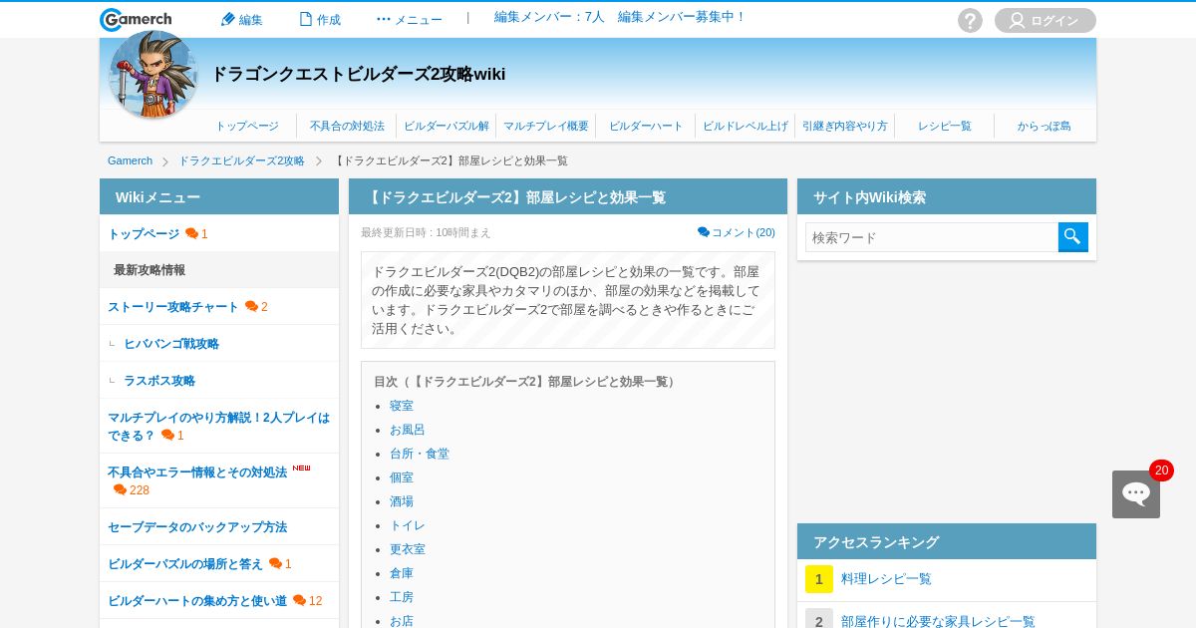The width and height of the screenshot is (1196, 628).
Task: Open トップページ in the Wiki menu
Action: point(144,234)
